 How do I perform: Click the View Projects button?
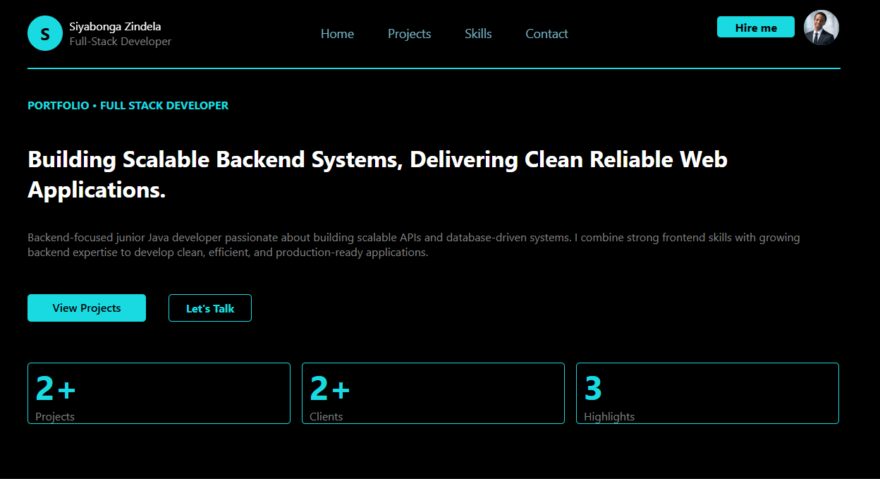(87, 308)
